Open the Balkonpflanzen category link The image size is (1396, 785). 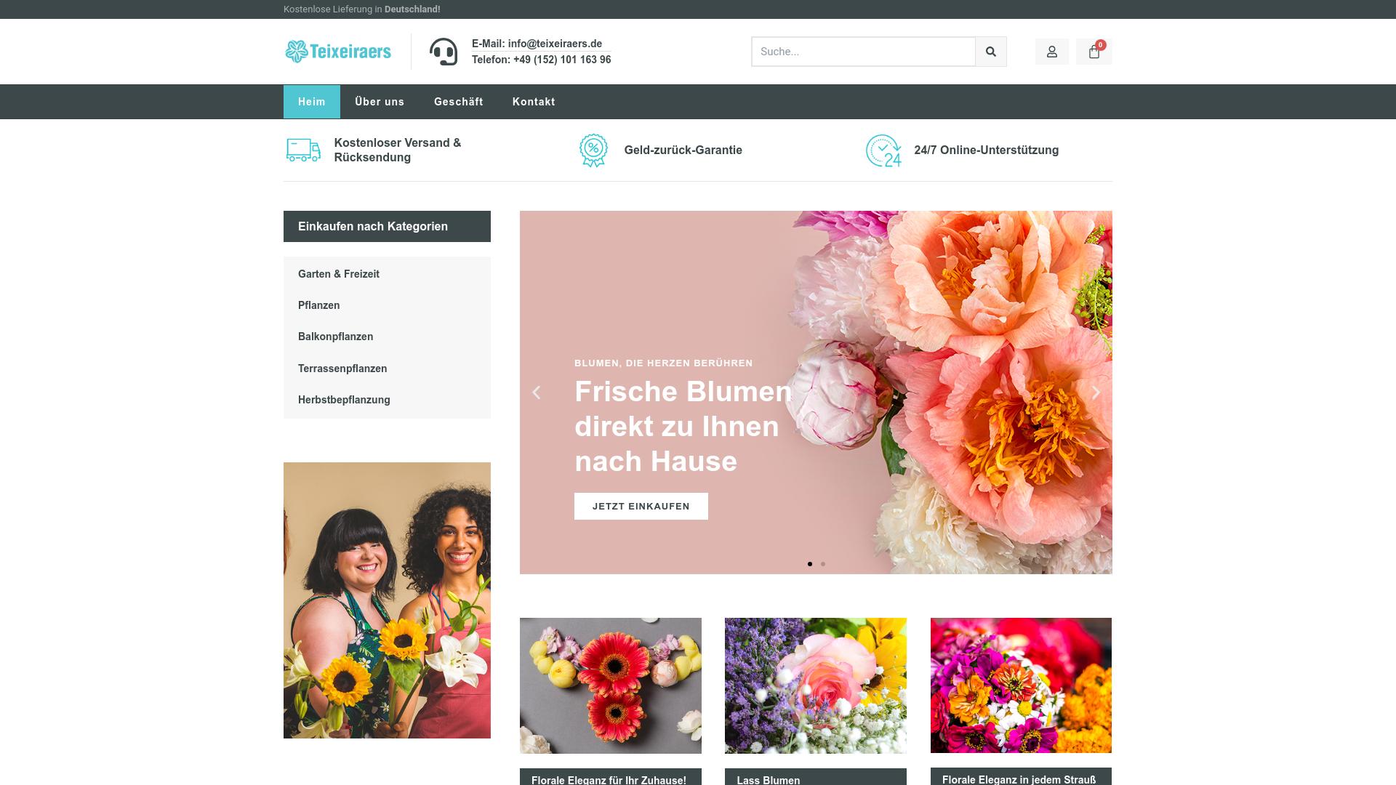[x=335, y=337]
